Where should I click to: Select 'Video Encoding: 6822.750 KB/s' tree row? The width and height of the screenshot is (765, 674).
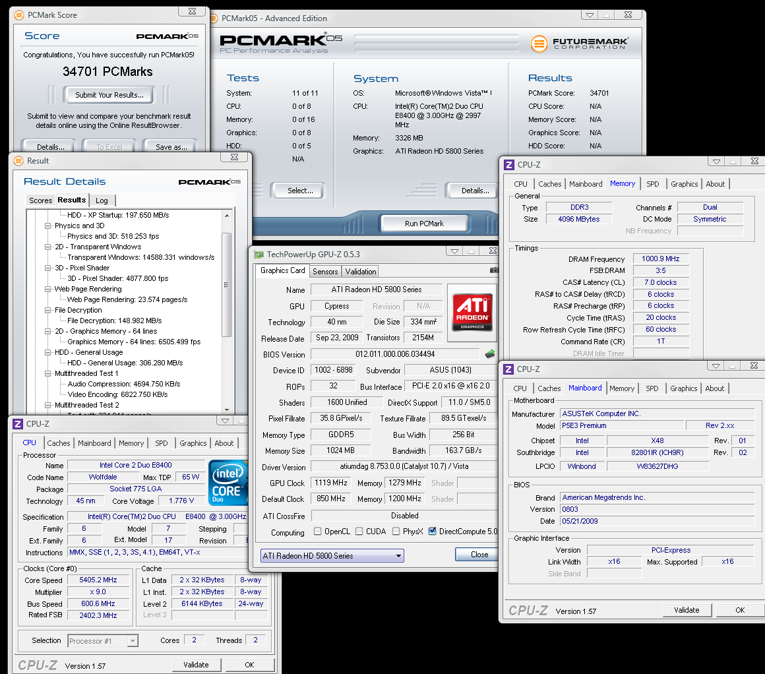pos(117,394)
